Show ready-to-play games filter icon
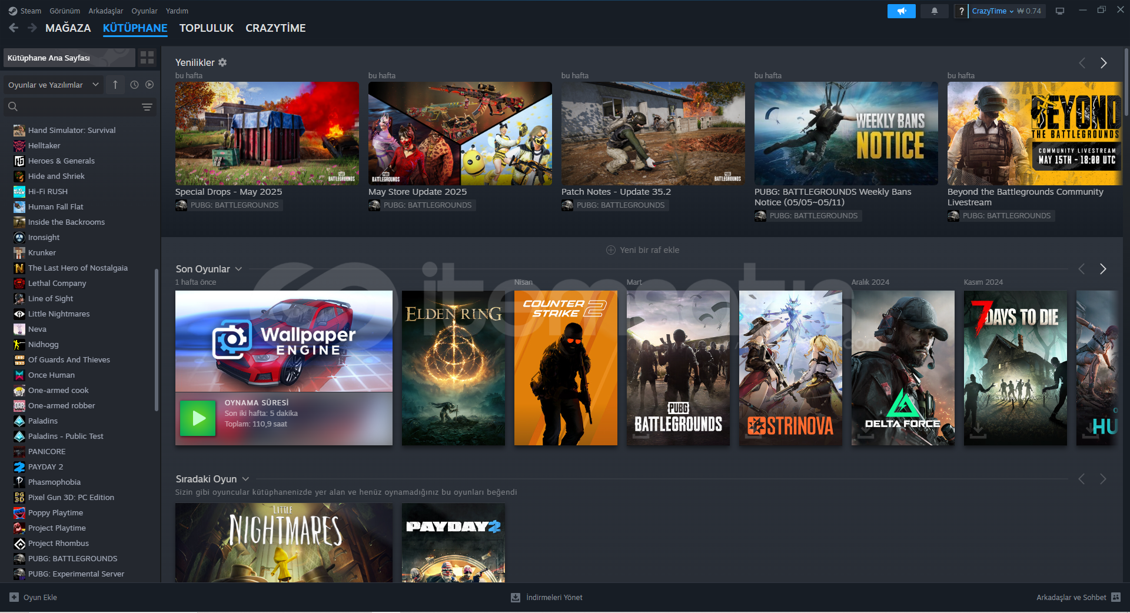The image size is (1130, 613). [x=149, y=85]
